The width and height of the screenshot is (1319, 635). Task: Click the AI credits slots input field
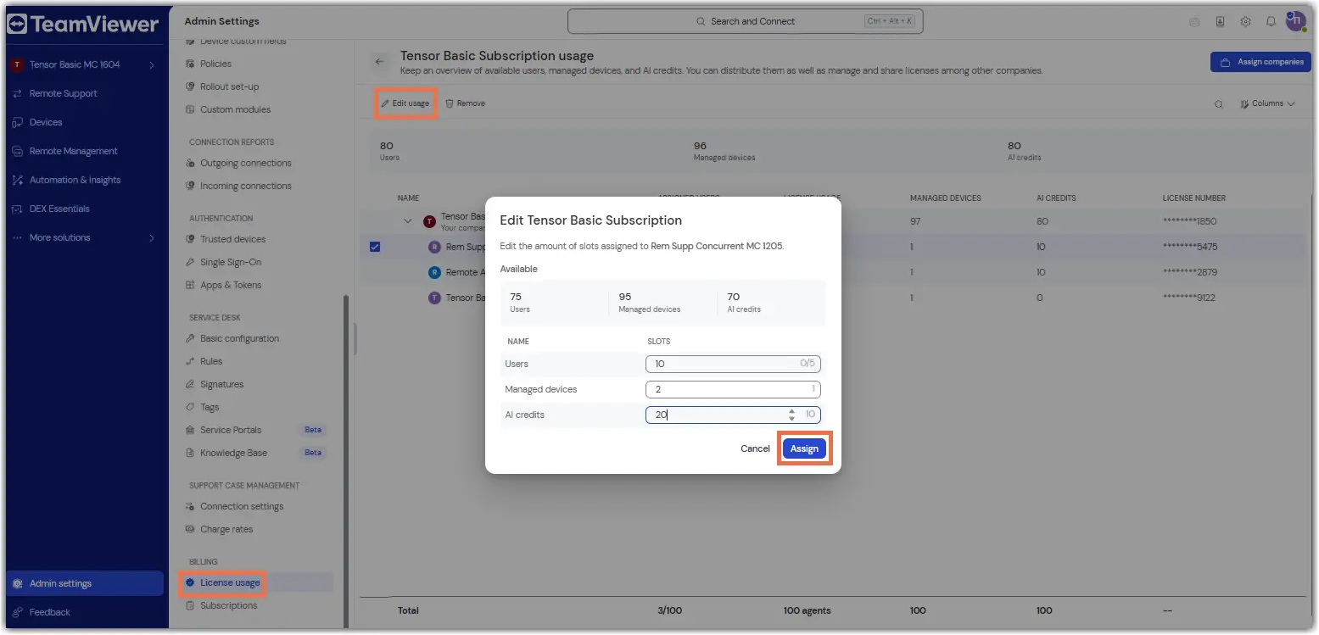coord(733,415)
